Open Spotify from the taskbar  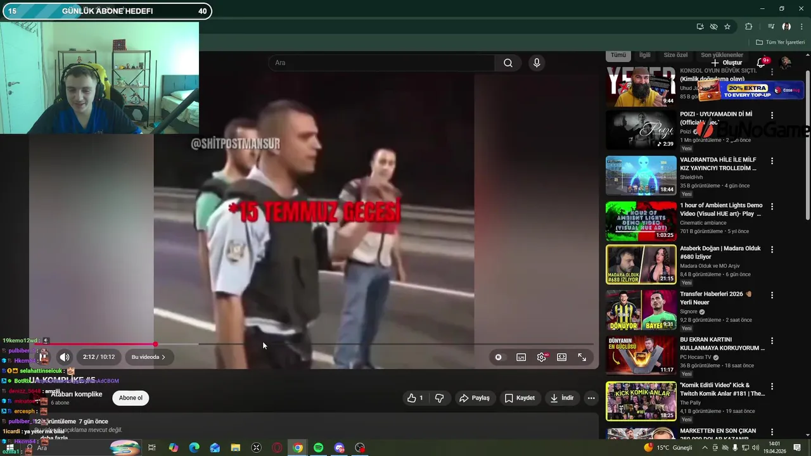[x=319, y=448]
